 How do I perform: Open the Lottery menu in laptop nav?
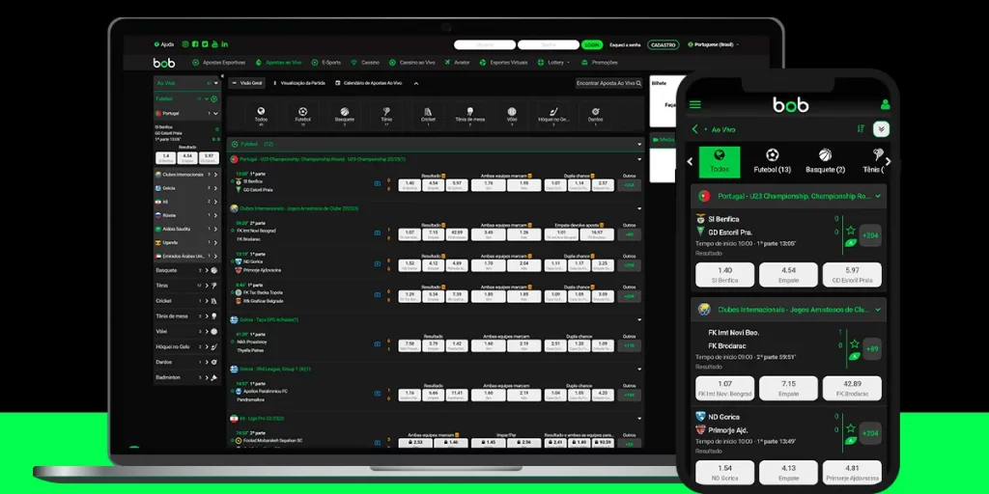click(x=553, y=63)
